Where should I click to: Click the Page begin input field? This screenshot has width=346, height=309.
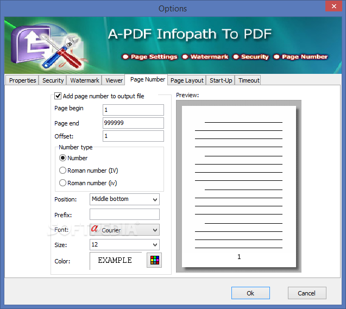(133, 110)
